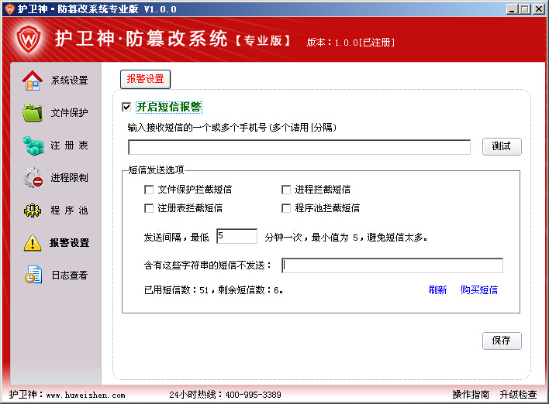This screenshot has width=549, height=404.
Task: Click the 保存 button
Action: click(x=502, y=341)
